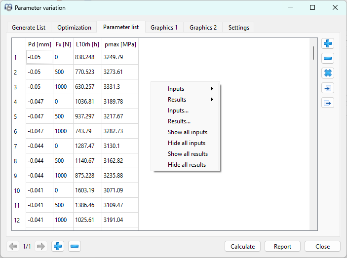Switch to the Graphics 1 tab

click(x=164, y=28)
